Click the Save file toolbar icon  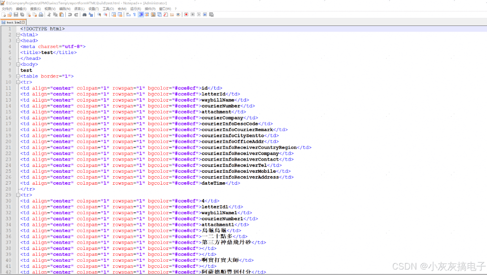[x=16, y=15]
